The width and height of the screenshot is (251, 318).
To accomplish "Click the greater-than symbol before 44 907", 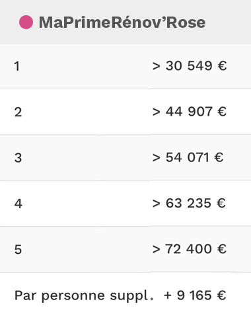I will [x=157, y=112].
